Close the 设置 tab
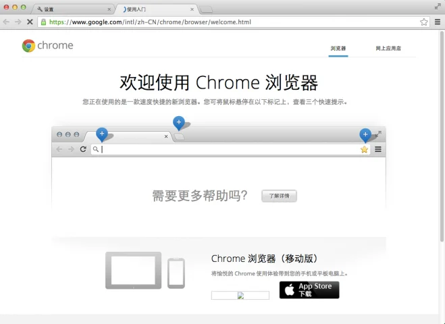 [x=109, y=9]
